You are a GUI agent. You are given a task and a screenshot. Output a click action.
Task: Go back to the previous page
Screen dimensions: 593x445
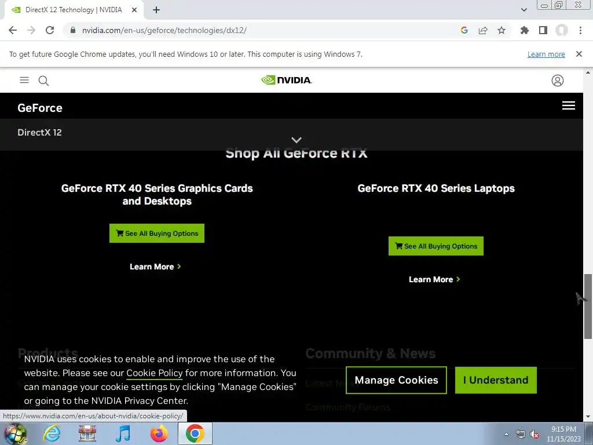point(13,30)
